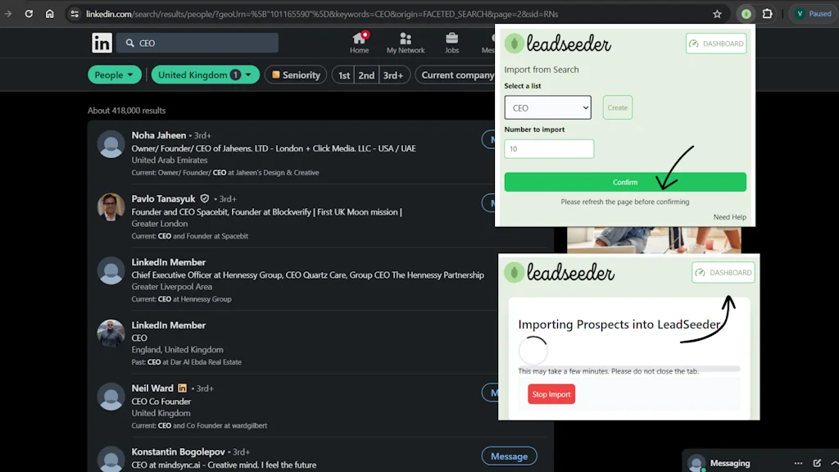This screenshot has width=839, height=472.
Task: Open the People filter dropdown
Action: tap(115, 75)
